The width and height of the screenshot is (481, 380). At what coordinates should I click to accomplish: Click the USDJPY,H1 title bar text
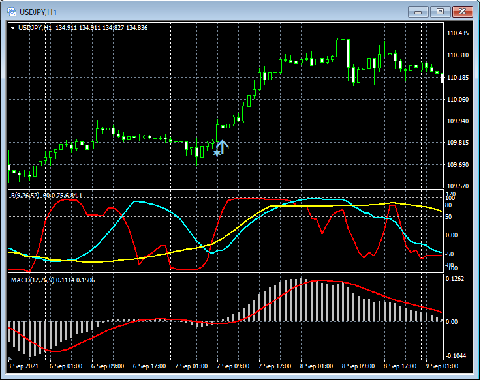[x=37, y=12]
